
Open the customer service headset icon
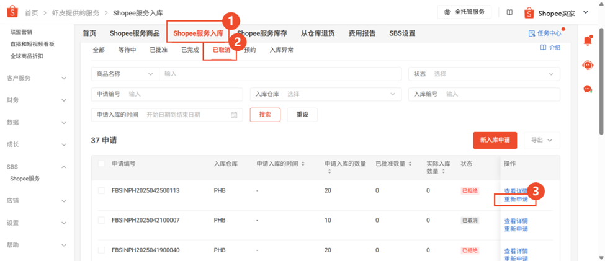click(x=587, y=65)
